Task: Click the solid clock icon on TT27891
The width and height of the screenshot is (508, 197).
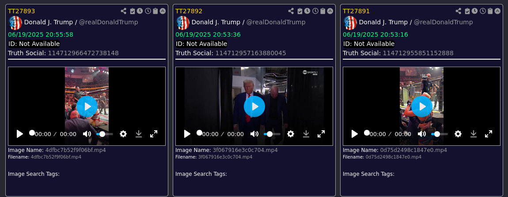Action: (x=474, y=11)
